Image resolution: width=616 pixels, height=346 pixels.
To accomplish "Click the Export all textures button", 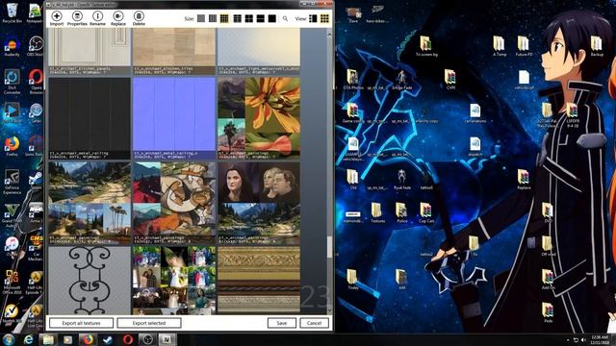I will point(81,323).
